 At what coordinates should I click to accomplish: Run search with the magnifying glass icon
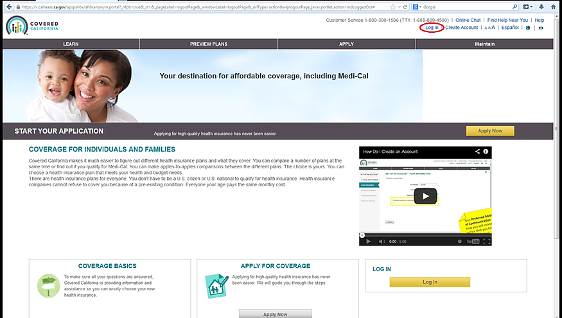coord(514,7)
